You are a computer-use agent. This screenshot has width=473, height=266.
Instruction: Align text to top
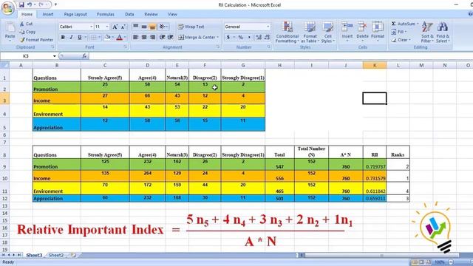point(136,27)
